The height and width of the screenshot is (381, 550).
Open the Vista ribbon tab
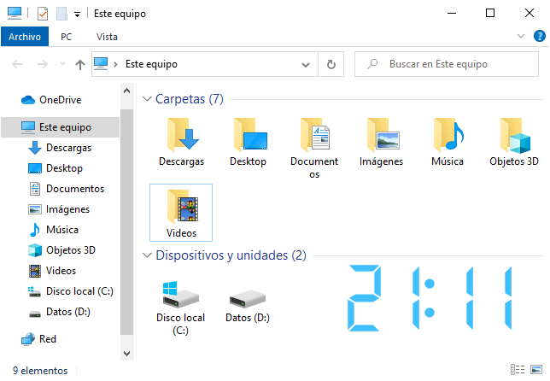107,37
